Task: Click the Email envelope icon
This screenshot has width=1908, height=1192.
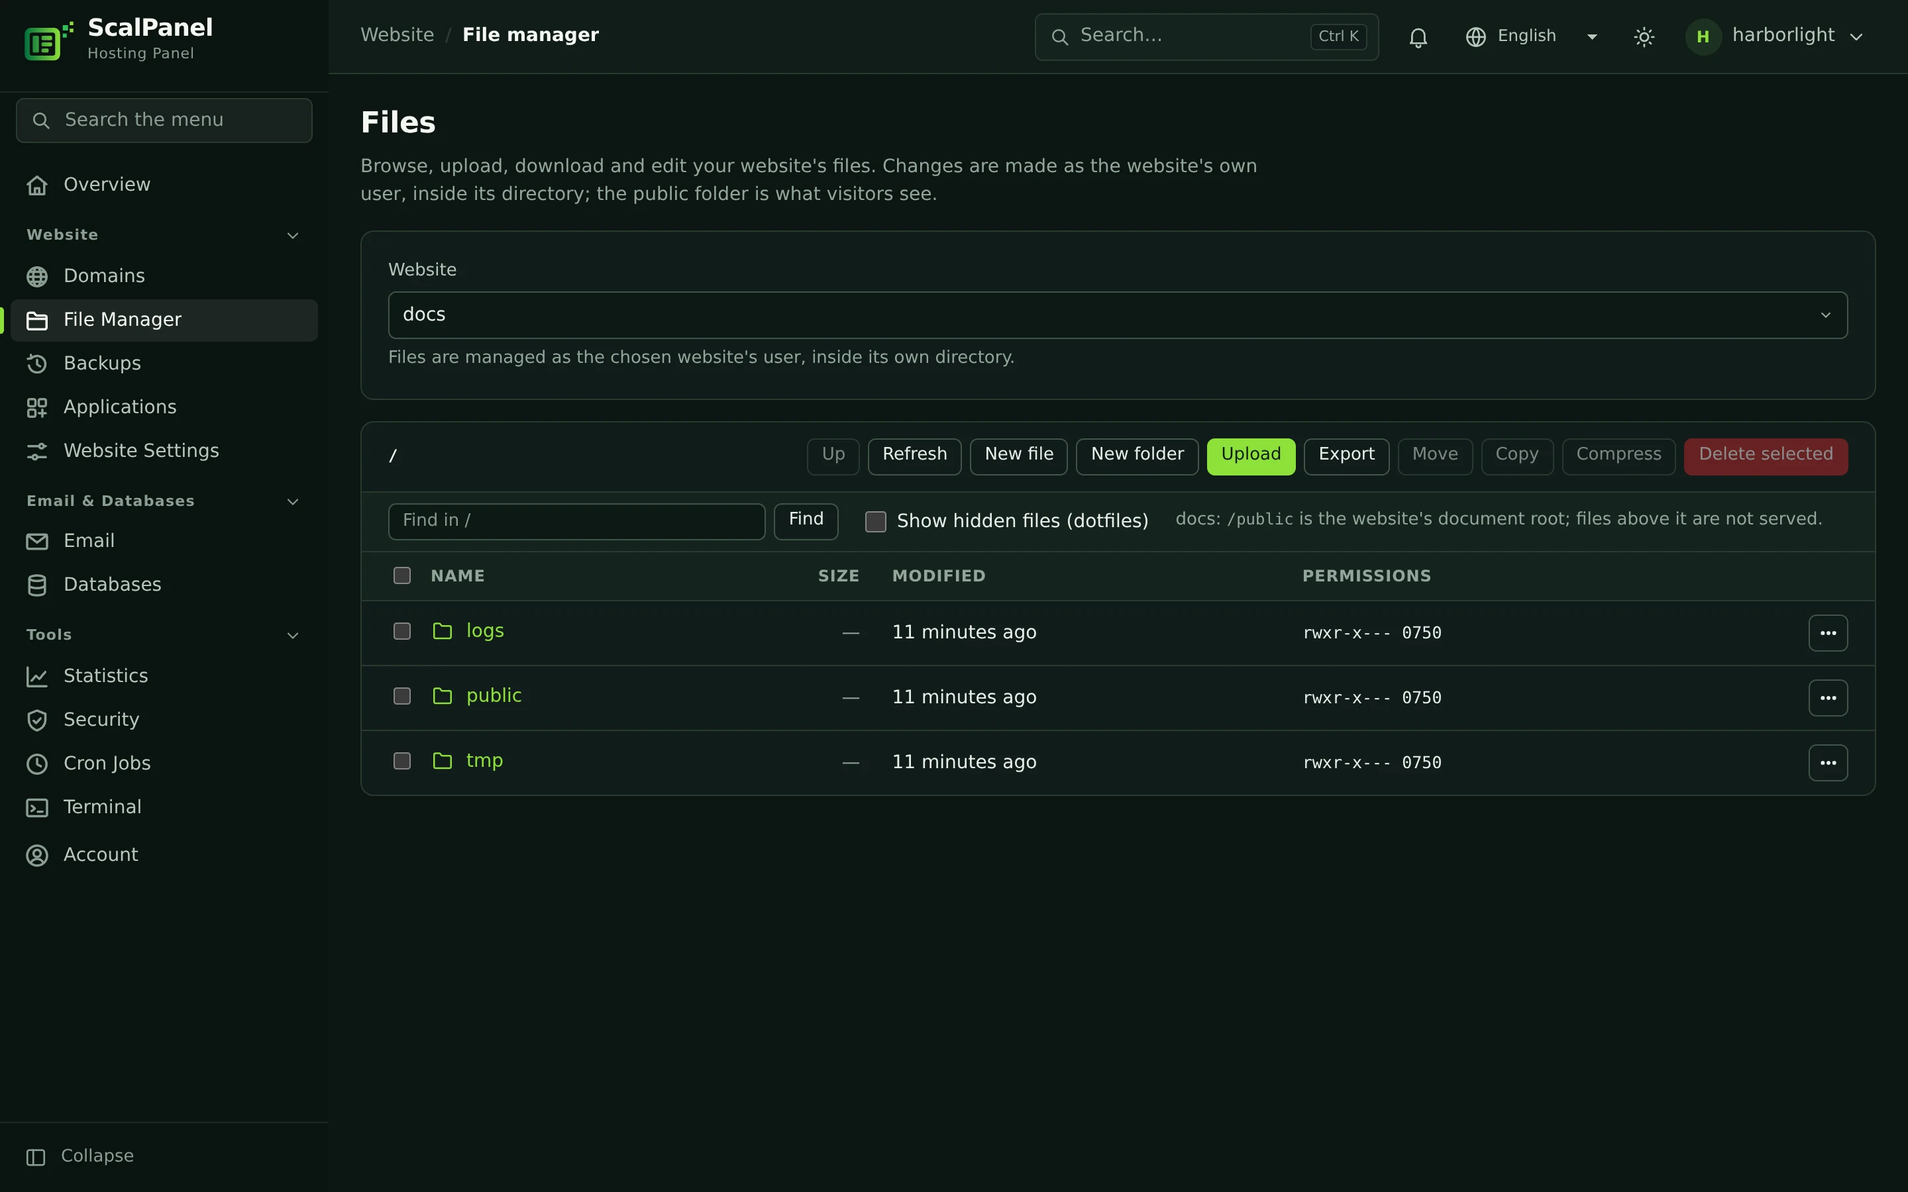Action: click(37, 542)
